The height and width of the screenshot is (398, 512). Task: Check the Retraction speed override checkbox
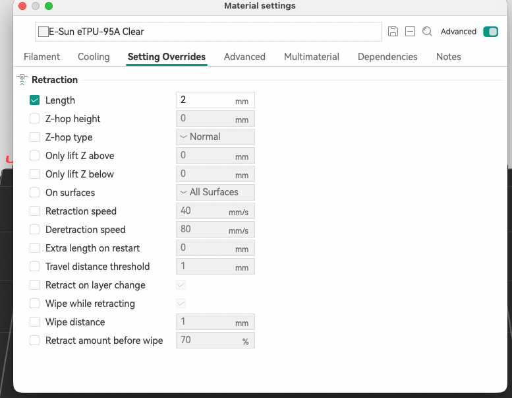point(34,211)
